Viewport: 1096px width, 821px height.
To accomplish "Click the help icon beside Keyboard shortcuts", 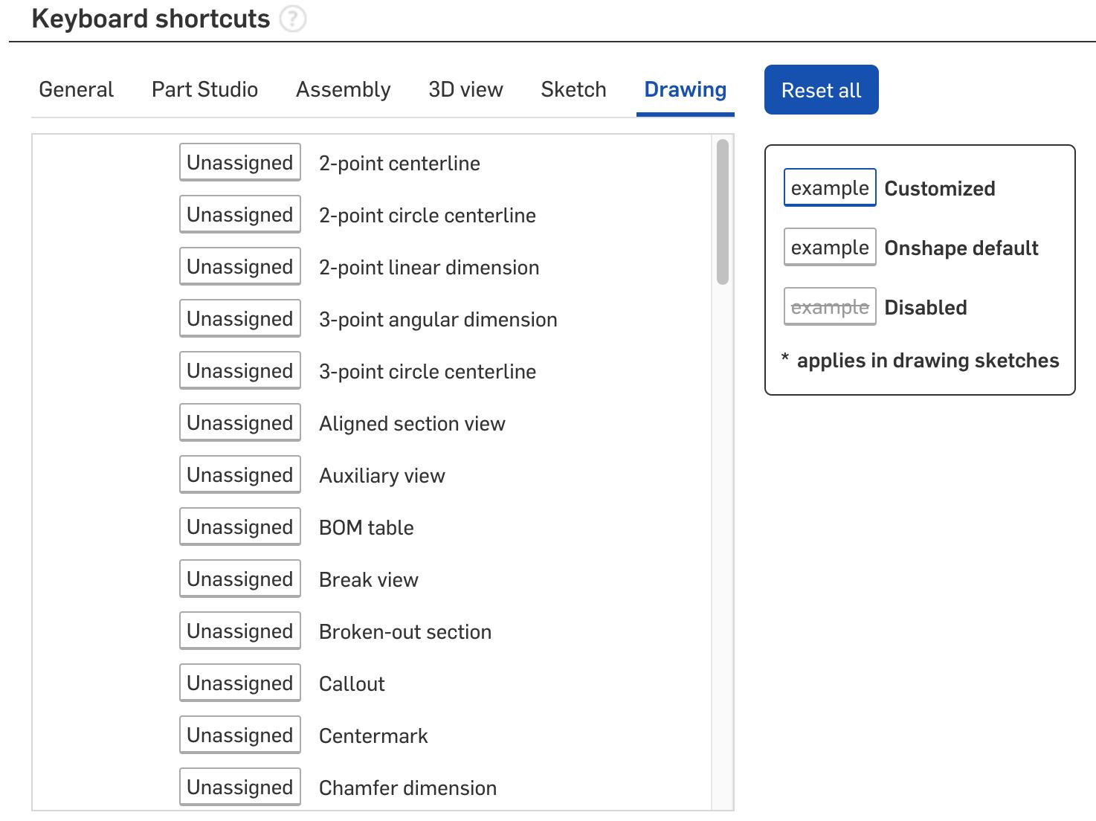I will tap(292, 19).
